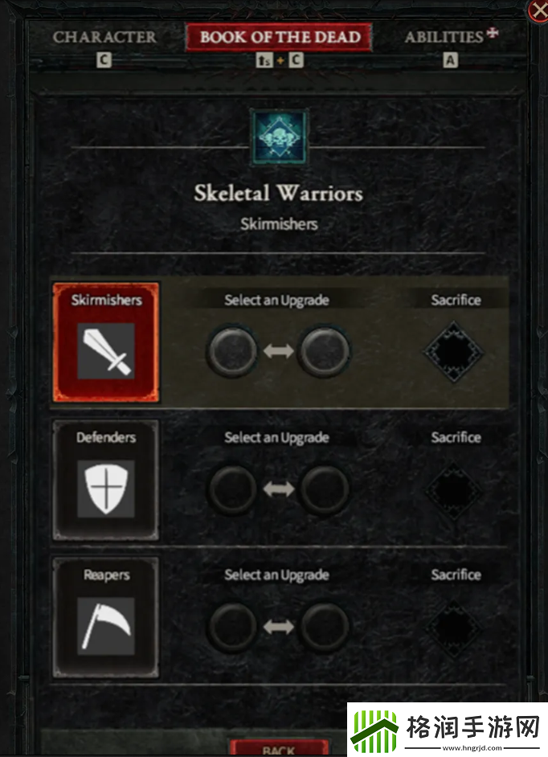The height and width of the screenshot is (757, 548).
Task: Switch to the Character tab
Action: pos(104,37)
